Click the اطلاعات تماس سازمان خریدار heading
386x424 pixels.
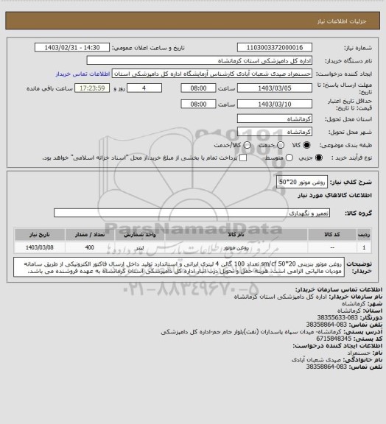tap(339, 289)
